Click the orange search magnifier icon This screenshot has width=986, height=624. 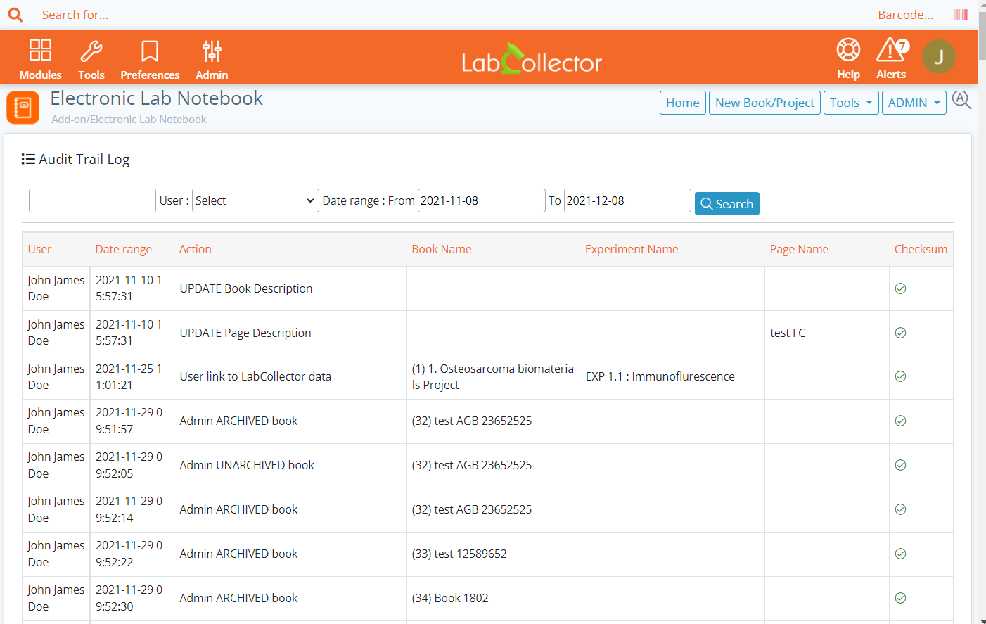pyautogui.click(x=15, y=15)
